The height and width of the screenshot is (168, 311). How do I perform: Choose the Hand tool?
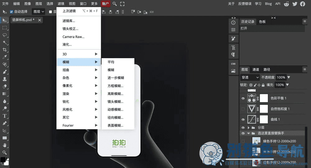pos(5,145)
